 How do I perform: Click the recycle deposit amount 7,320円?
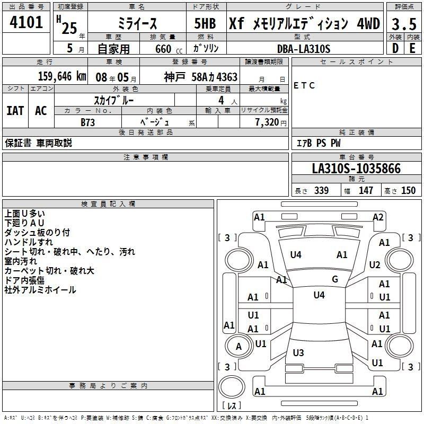(270, 122)
